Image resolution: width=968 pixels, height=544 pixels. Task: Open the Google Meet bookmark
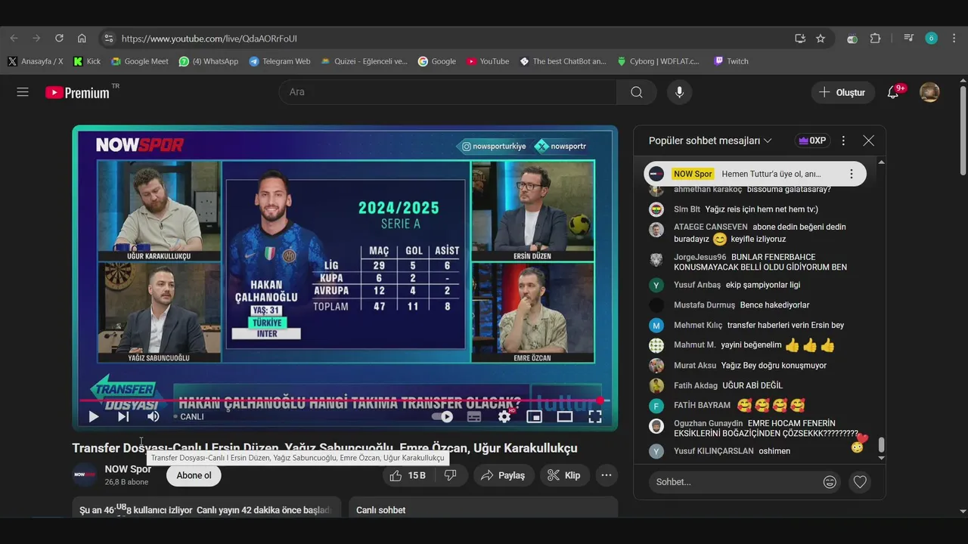[140, 61]
